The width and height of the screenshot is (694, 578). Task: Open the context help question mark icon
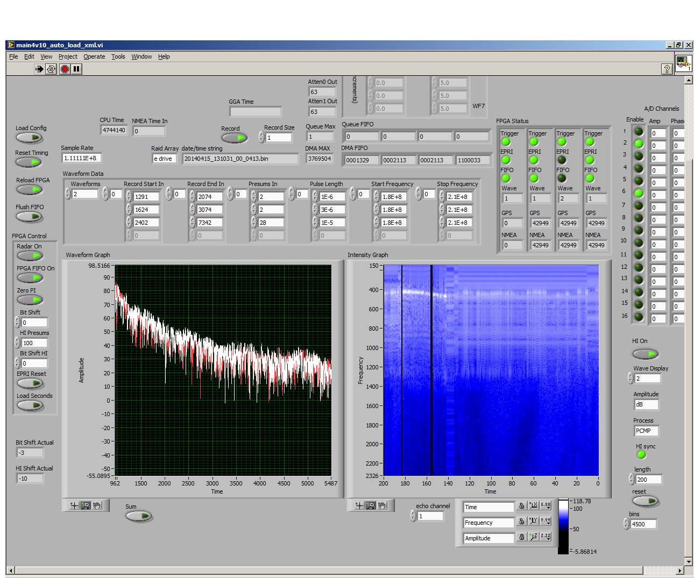click(x=667, y=69)
